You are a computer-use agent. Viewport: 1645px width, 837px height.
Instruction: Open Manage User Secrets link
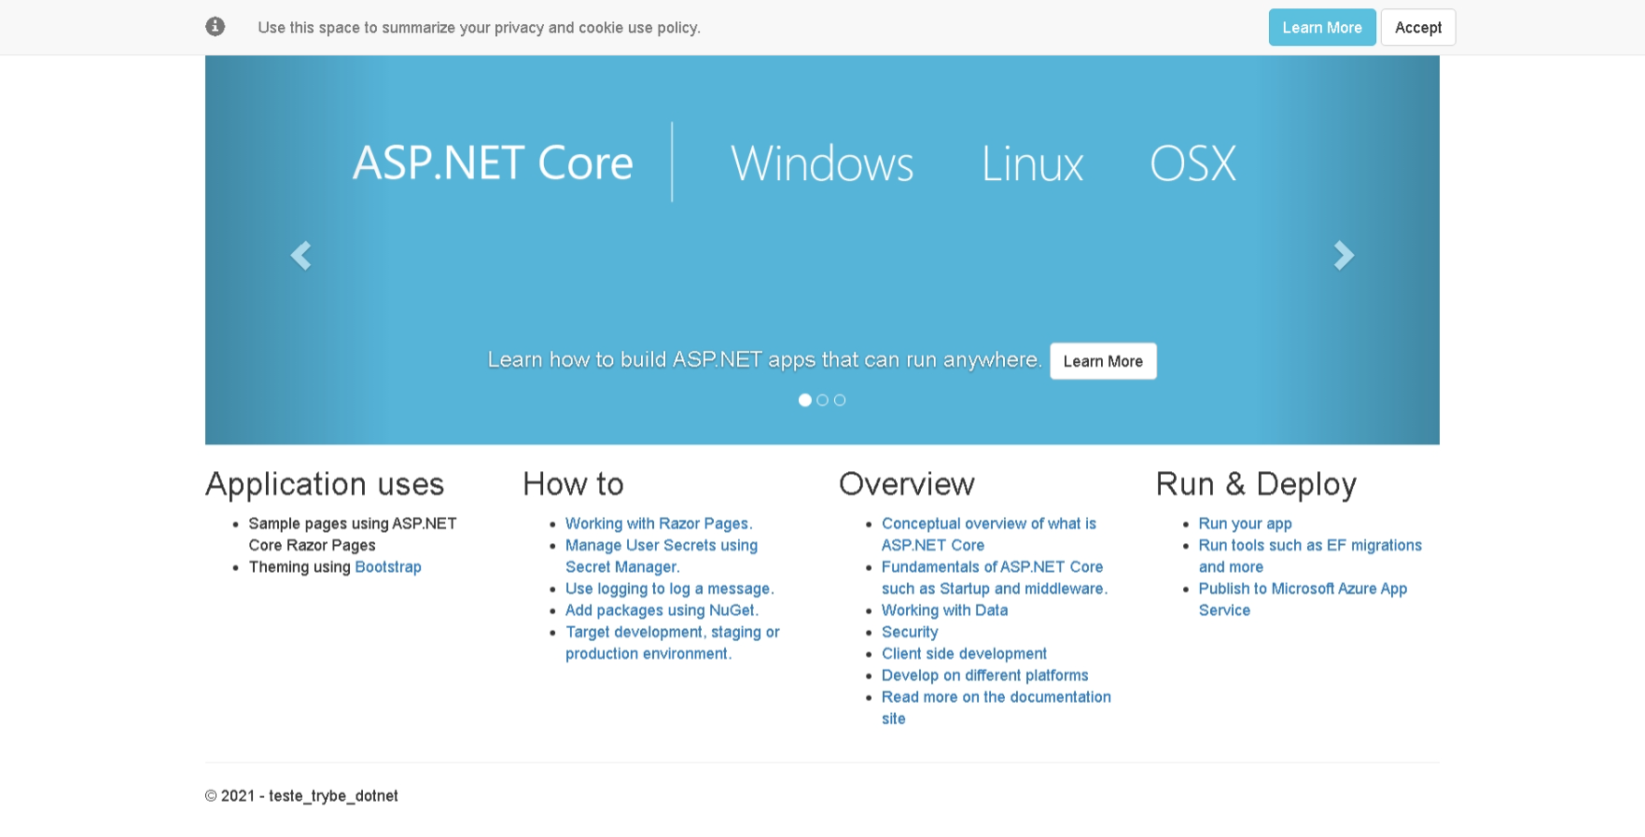coord(662,556)
